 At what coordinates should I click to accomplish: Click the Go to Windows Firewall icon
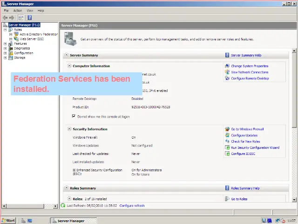(227, 129)
